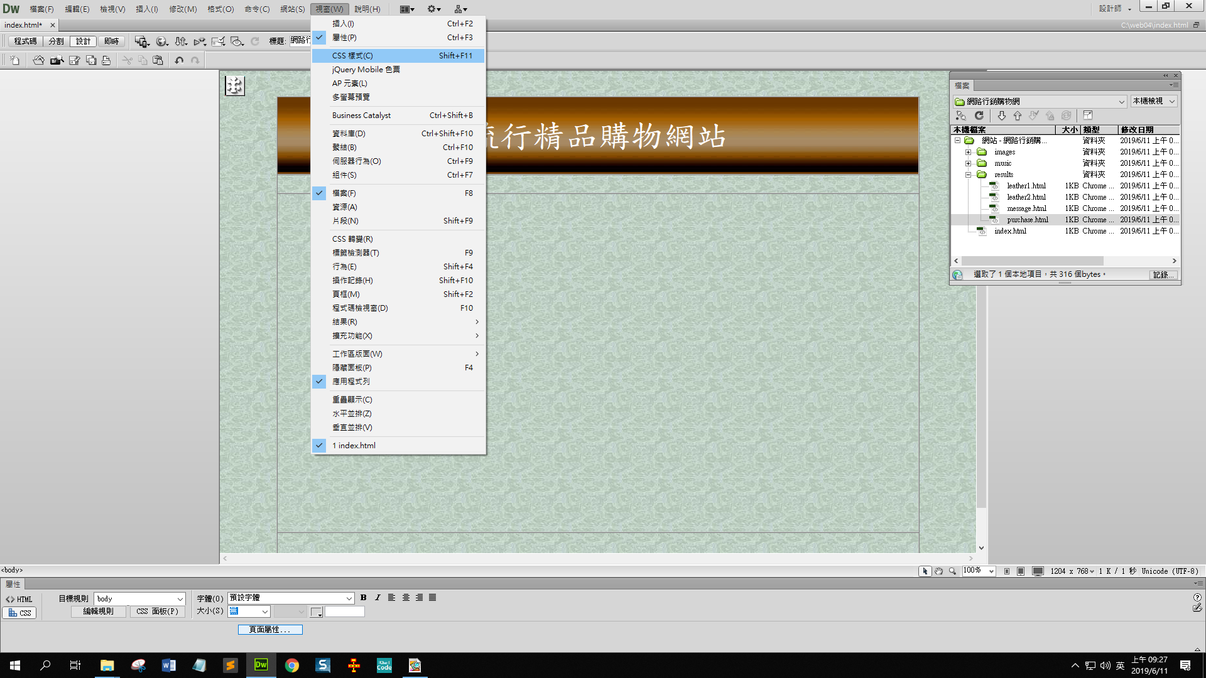1206x678 pixels.
Task: Click expand Files panel icon
Action: point(1088,116)
